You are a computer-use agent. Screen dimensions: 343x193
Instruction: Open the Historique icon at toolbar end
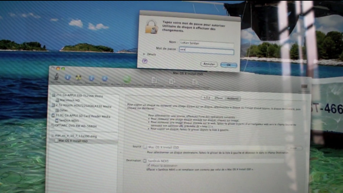coord(304,86)
